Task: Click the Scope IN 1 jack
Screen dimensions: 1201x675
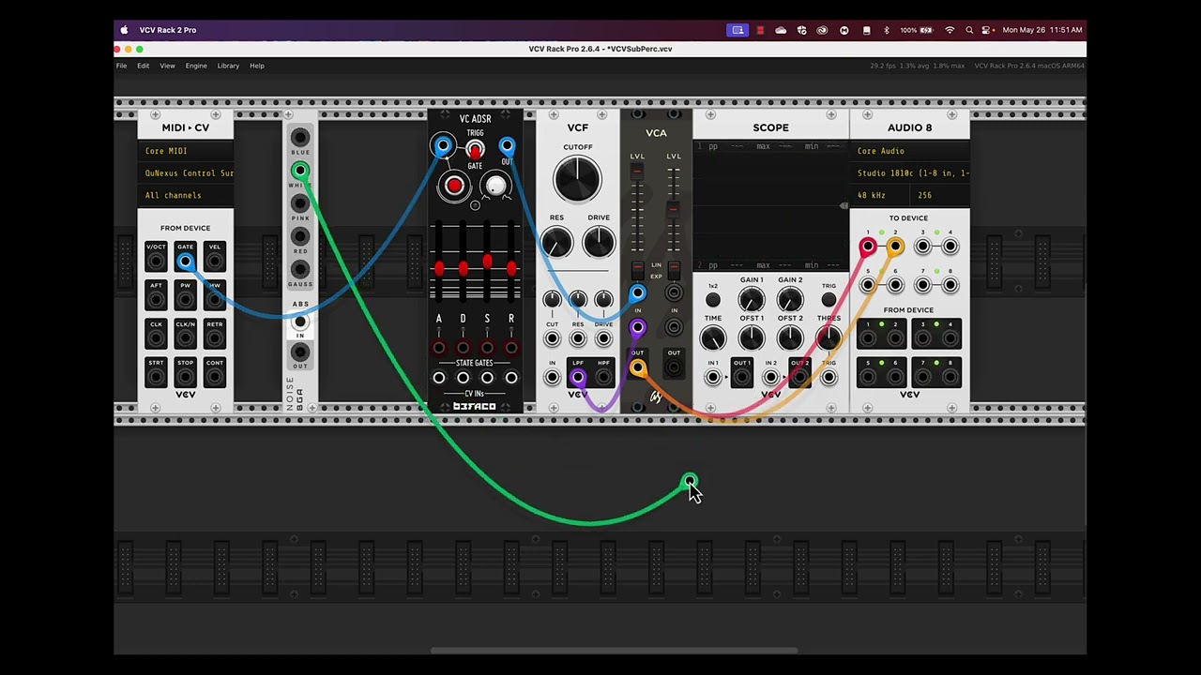Action: click(x=713, y=378)
